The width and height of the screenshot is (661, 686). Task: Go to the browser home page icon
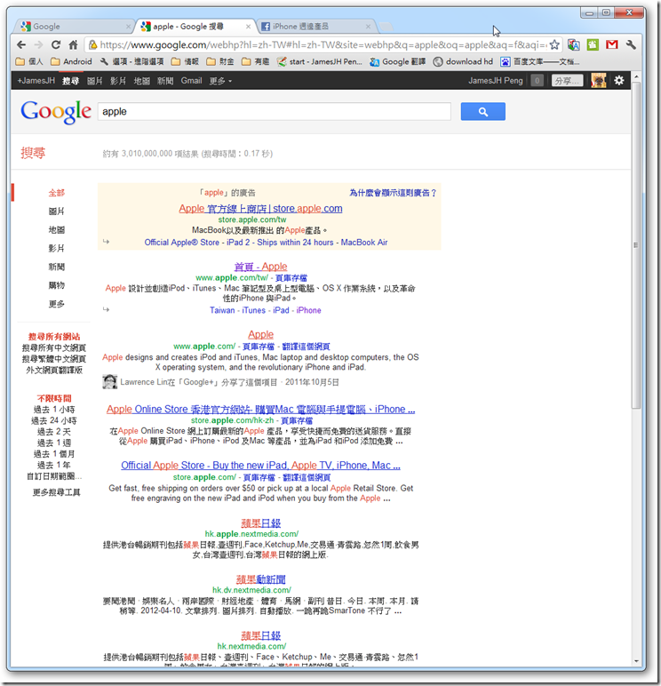(73, 44)
